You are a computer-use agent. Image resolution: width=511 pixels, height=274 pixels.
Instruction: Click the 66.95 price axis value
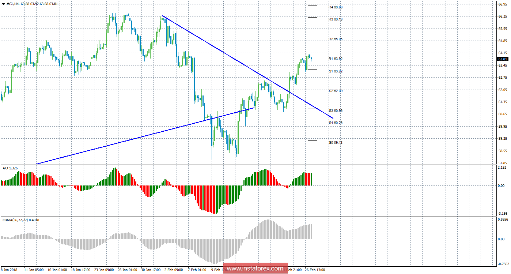click(x=502, y=4)
